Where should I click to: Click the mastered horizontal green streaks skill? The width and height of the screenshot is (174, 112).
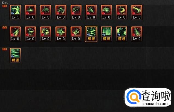[x=15, y=55]
